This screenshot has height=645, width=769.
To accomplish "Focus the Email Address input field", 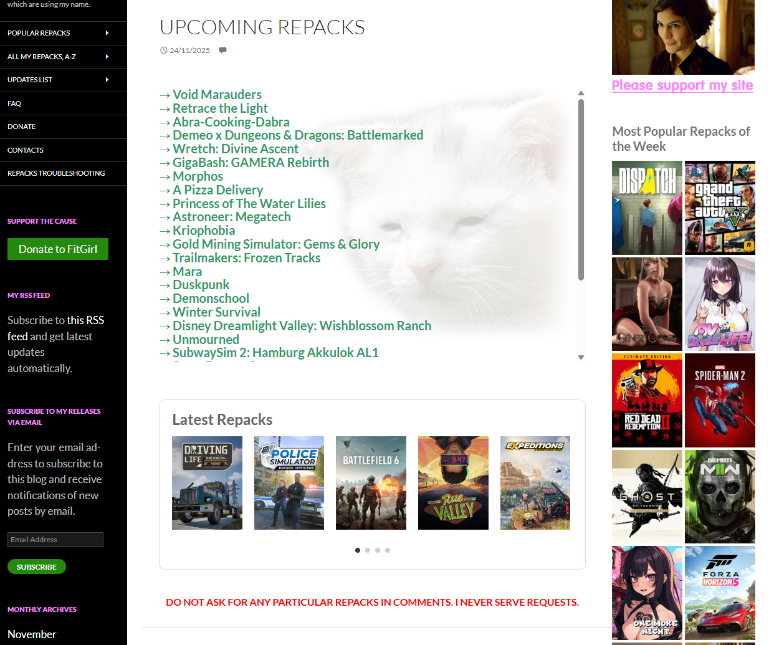I will tap(55, 540).
